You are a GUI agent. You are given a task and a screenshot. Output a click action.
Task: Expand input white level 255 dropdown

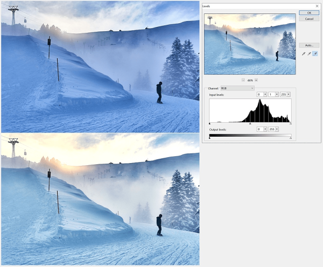[x=289, y=94]
